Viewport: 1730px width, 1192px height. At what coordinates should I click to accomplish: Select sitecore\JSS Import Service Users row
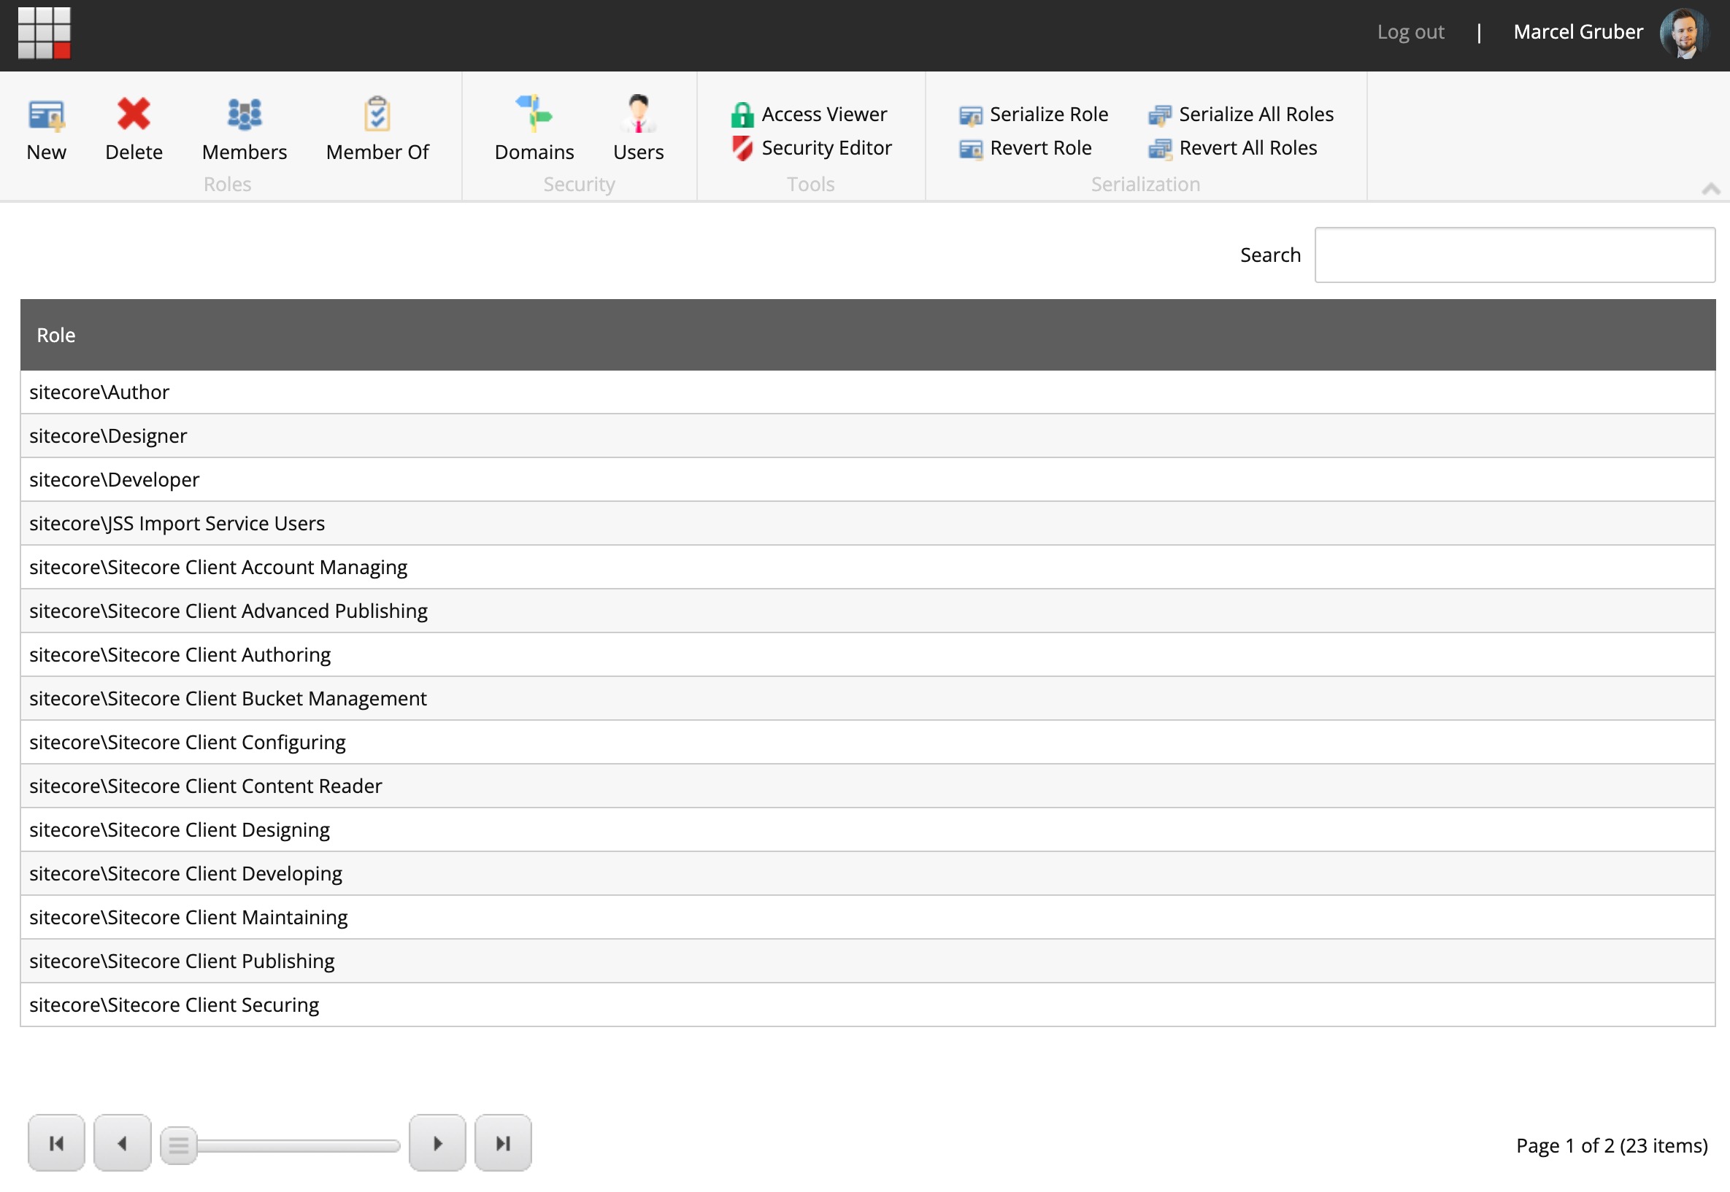pos(868,523)
